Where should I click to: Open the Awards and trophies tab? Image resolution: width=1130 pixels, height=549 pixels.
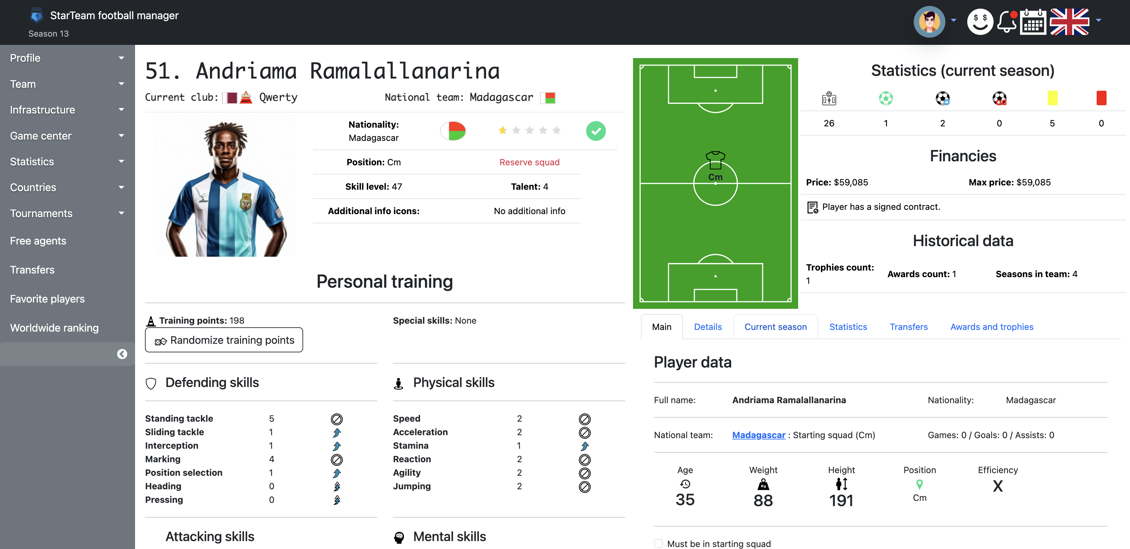click(x=991, y=327)
